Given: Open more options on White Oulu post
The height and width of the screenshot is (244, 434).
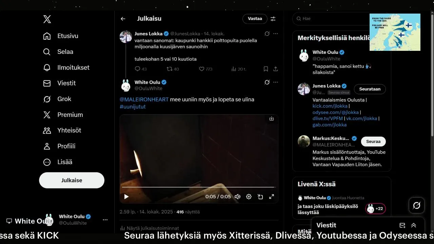Looking at the screenshot, I should point(276,82).
